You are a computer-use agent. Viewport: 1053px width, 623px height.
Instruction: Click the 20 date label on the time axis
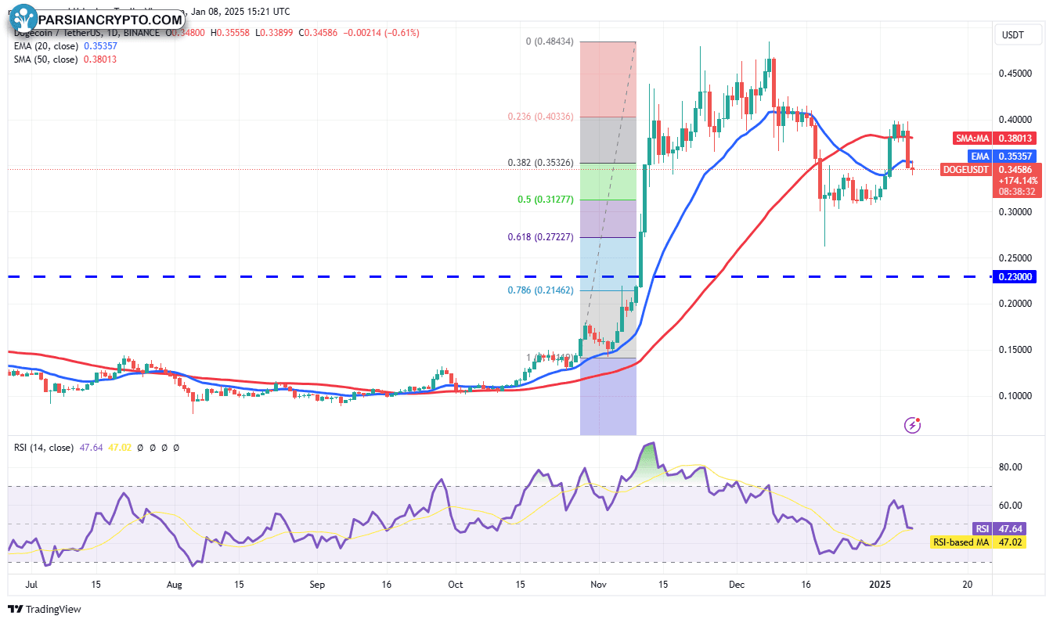point(967,585)
